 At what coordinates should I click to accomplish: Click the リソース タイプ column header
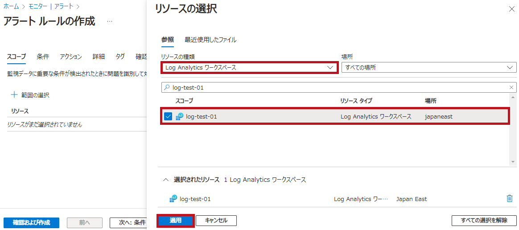[358, 101]
